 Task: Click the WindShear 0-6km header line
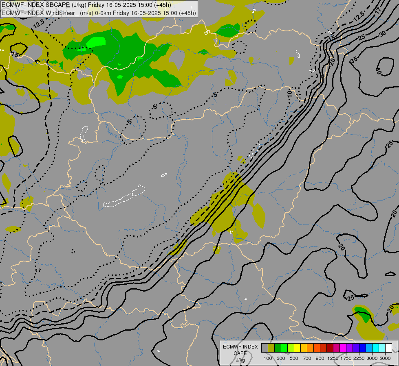(x=99, y=13)
